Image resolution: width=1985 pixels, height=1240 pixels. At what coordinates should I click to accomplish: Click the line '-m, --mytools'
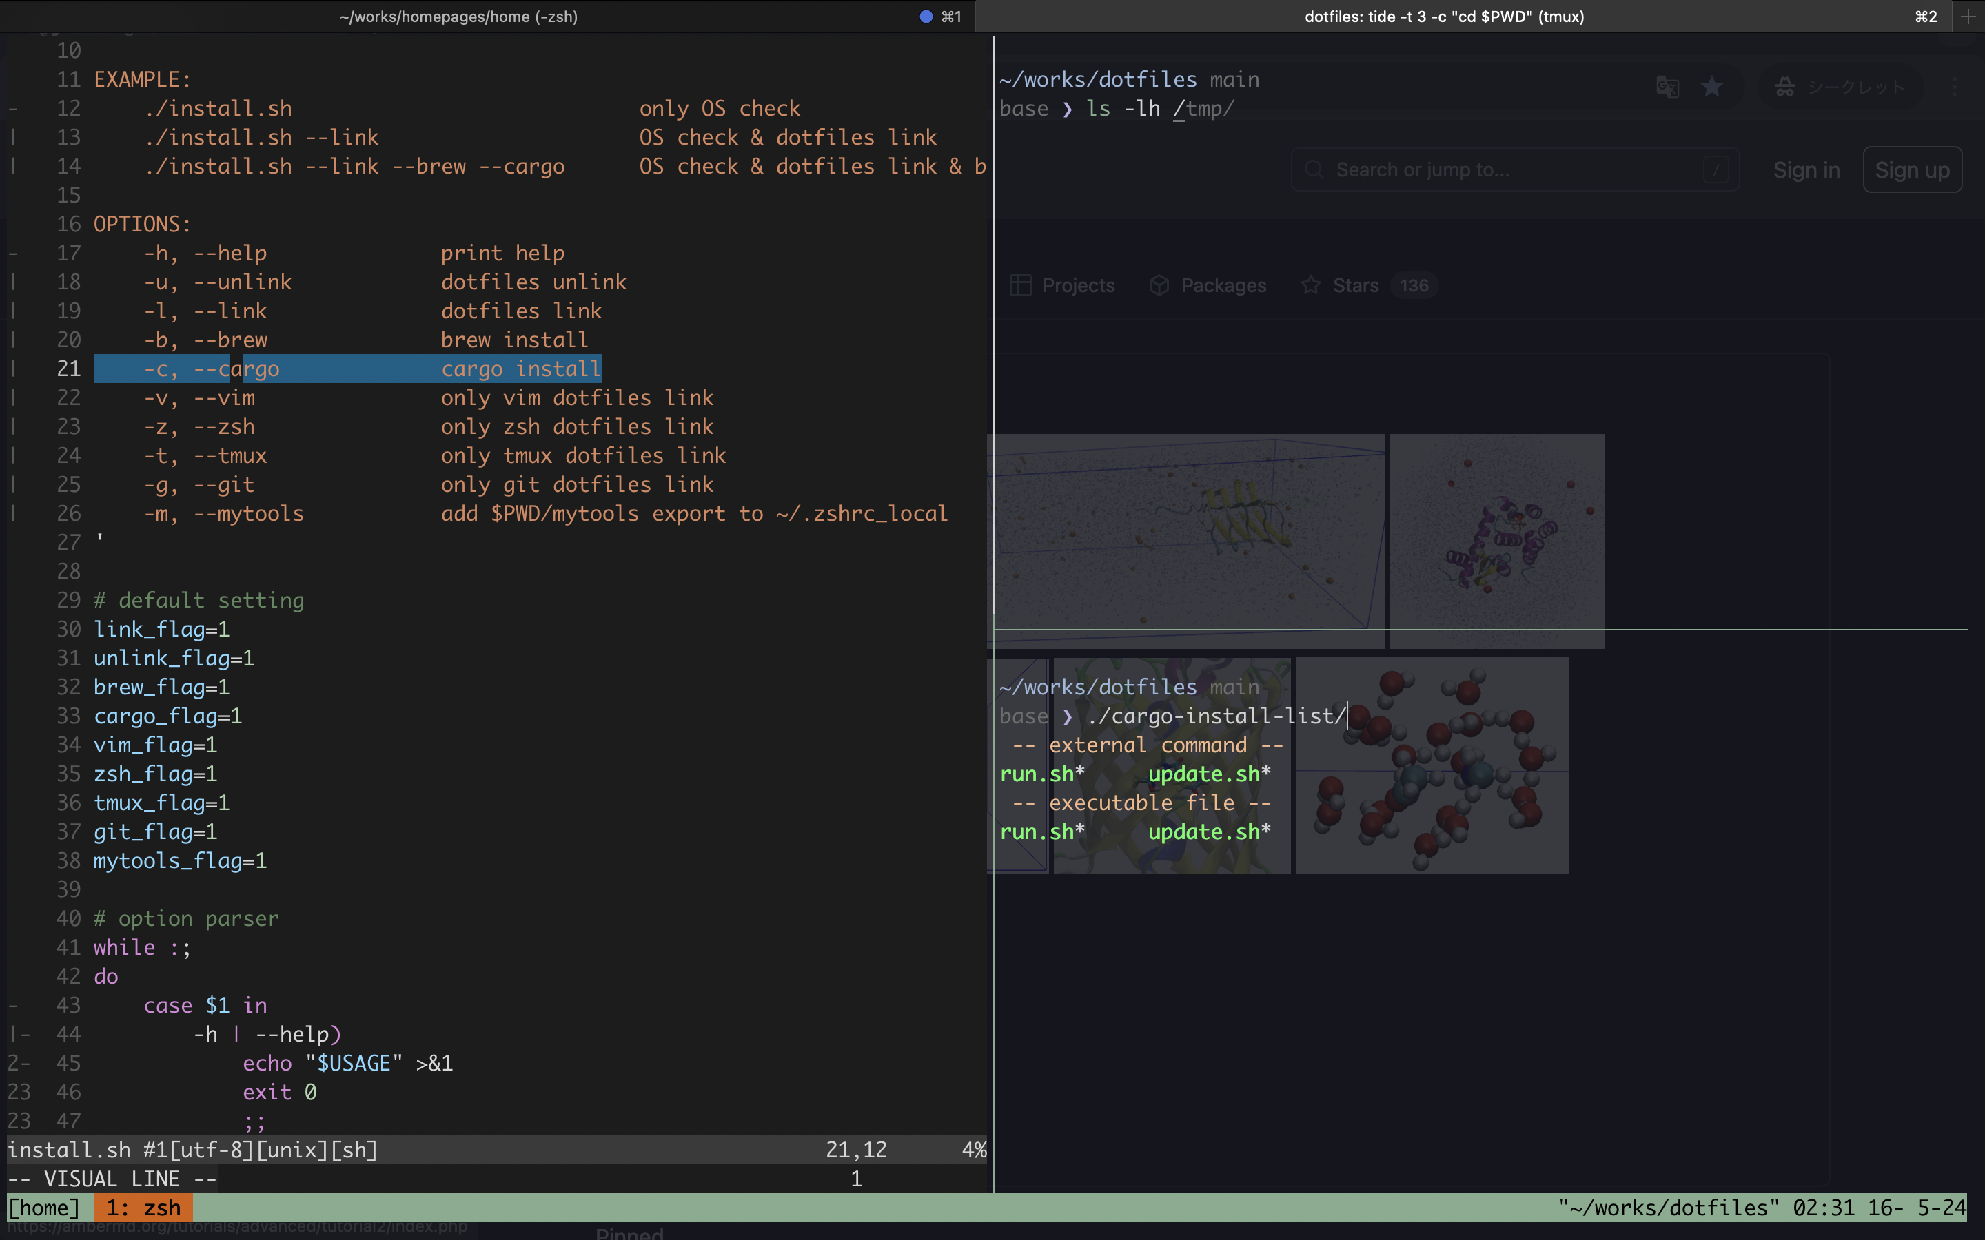coord(547,513)
